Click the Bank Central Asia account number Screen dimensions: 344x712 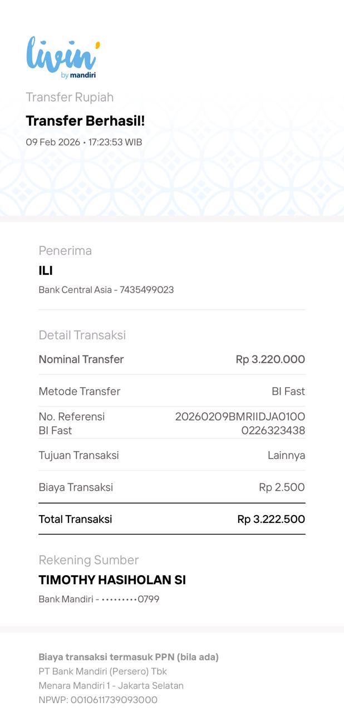tap(106, 290)
